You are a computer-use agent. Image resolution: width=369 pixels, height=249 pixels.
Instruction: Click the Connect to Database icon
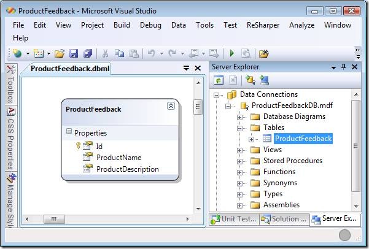coord(250,80)
